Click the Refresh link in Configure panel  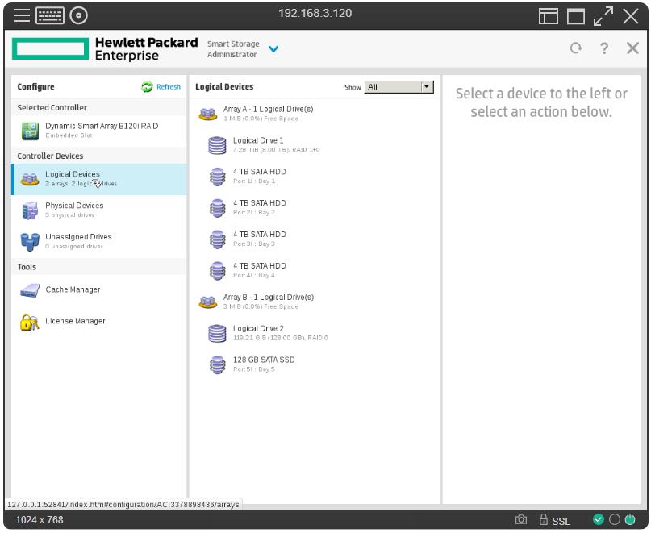click(x=161, y=87)
